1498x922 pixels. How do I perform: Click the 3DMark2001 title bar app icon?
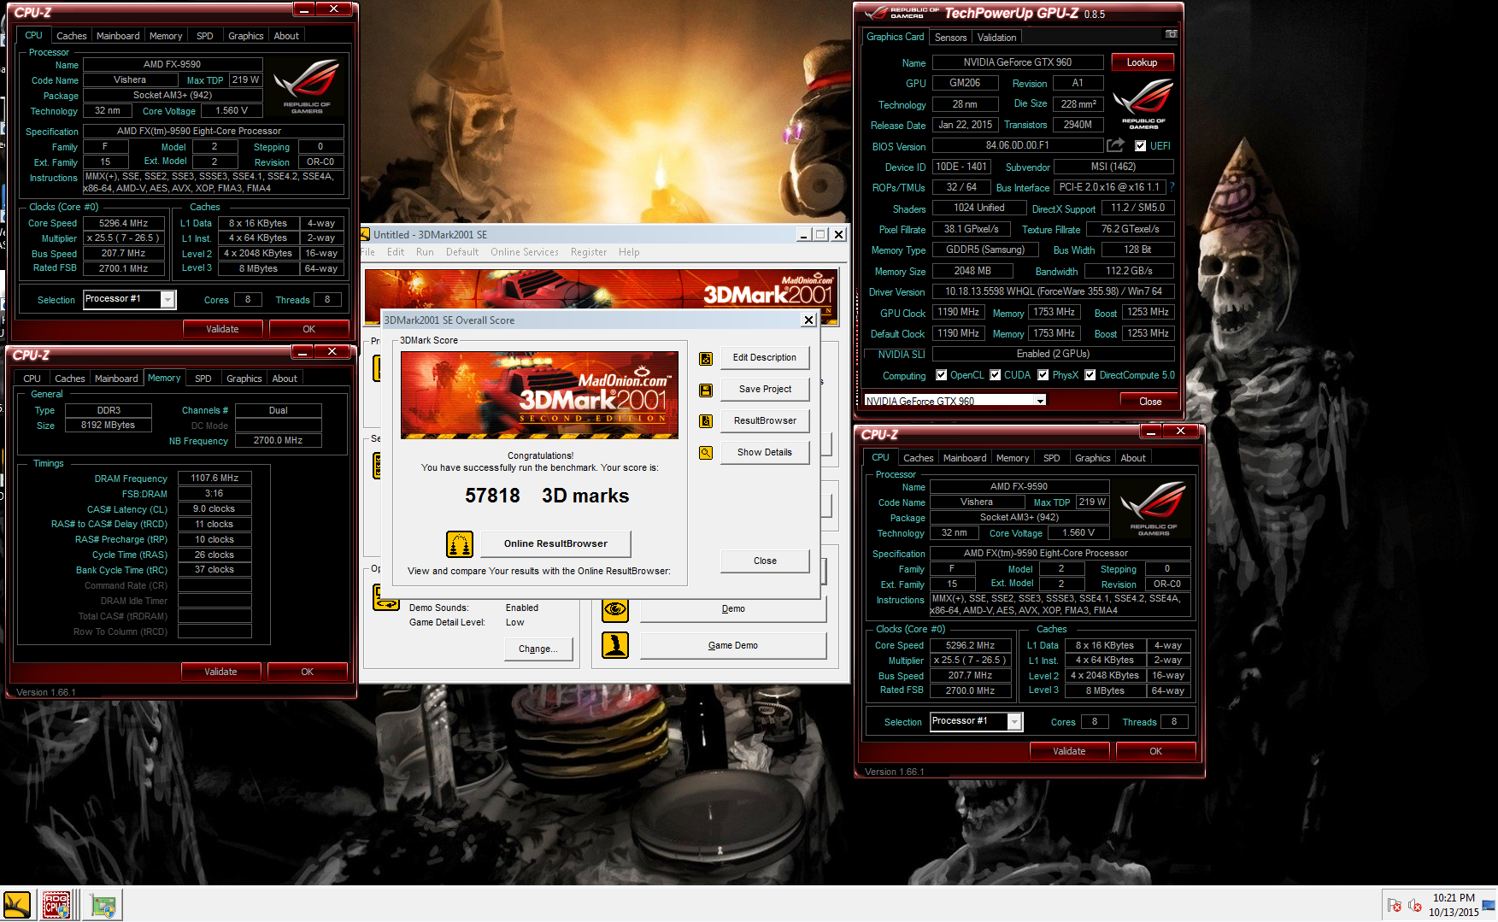(x=366, y=234)
